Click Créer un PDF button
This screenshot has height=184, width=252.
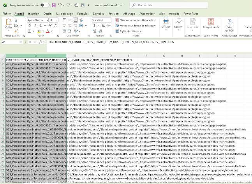229,25
